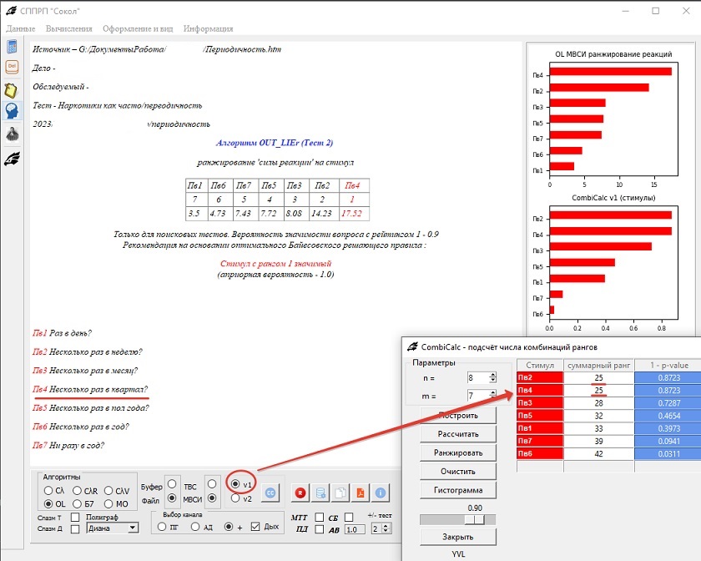
Task: Choose the CλR algorithm option
Action: 77,491
